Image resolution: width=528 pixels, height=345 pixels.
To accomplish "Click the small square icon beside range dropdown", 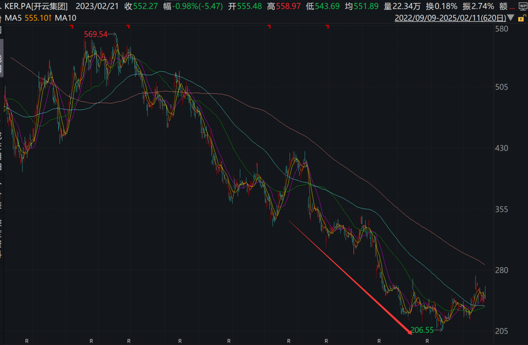I will click(521, 18).
